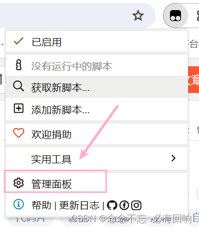The image size is (199, 228).
Task: Click the plus box add-script icon
Action: coord(18,108)
